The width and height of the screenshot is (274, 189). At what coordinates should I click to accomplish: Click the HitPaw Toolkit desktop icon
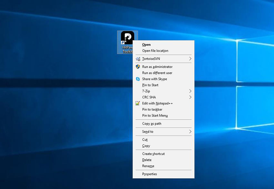(127, 39)
